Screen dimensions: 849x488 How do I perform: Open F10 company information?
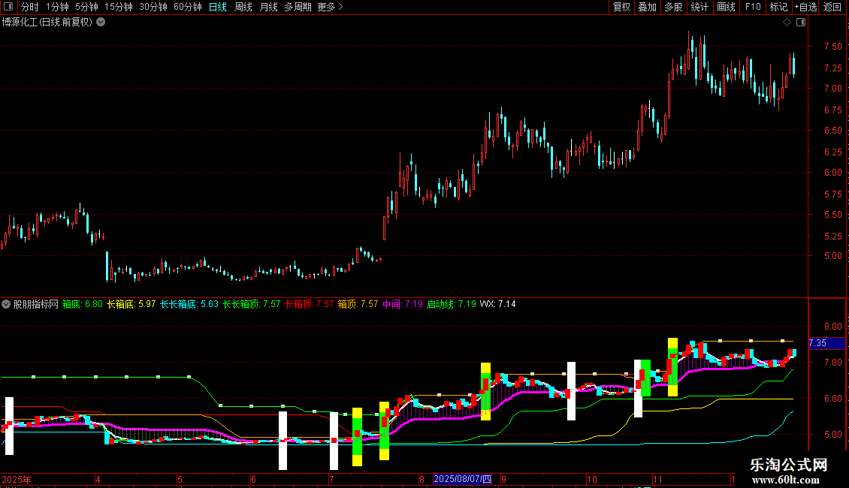[x=752, y=7]
